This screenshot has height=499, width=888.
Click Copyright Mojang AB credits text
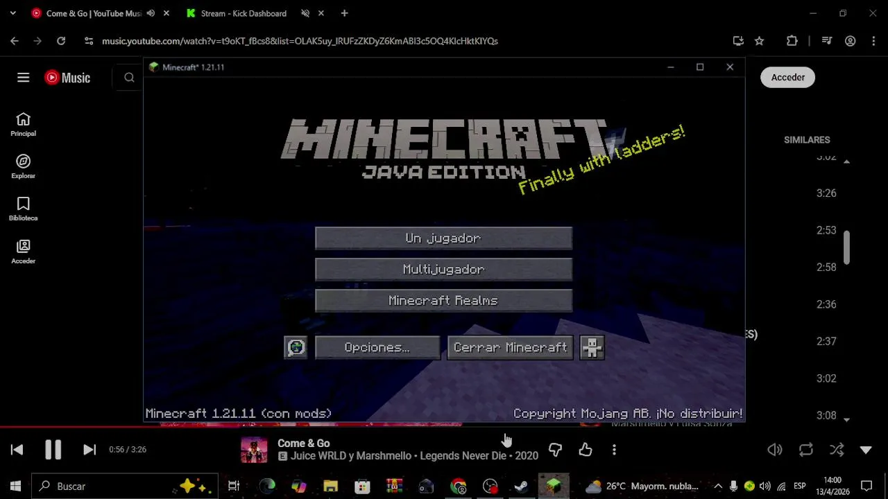coord(628,414)
